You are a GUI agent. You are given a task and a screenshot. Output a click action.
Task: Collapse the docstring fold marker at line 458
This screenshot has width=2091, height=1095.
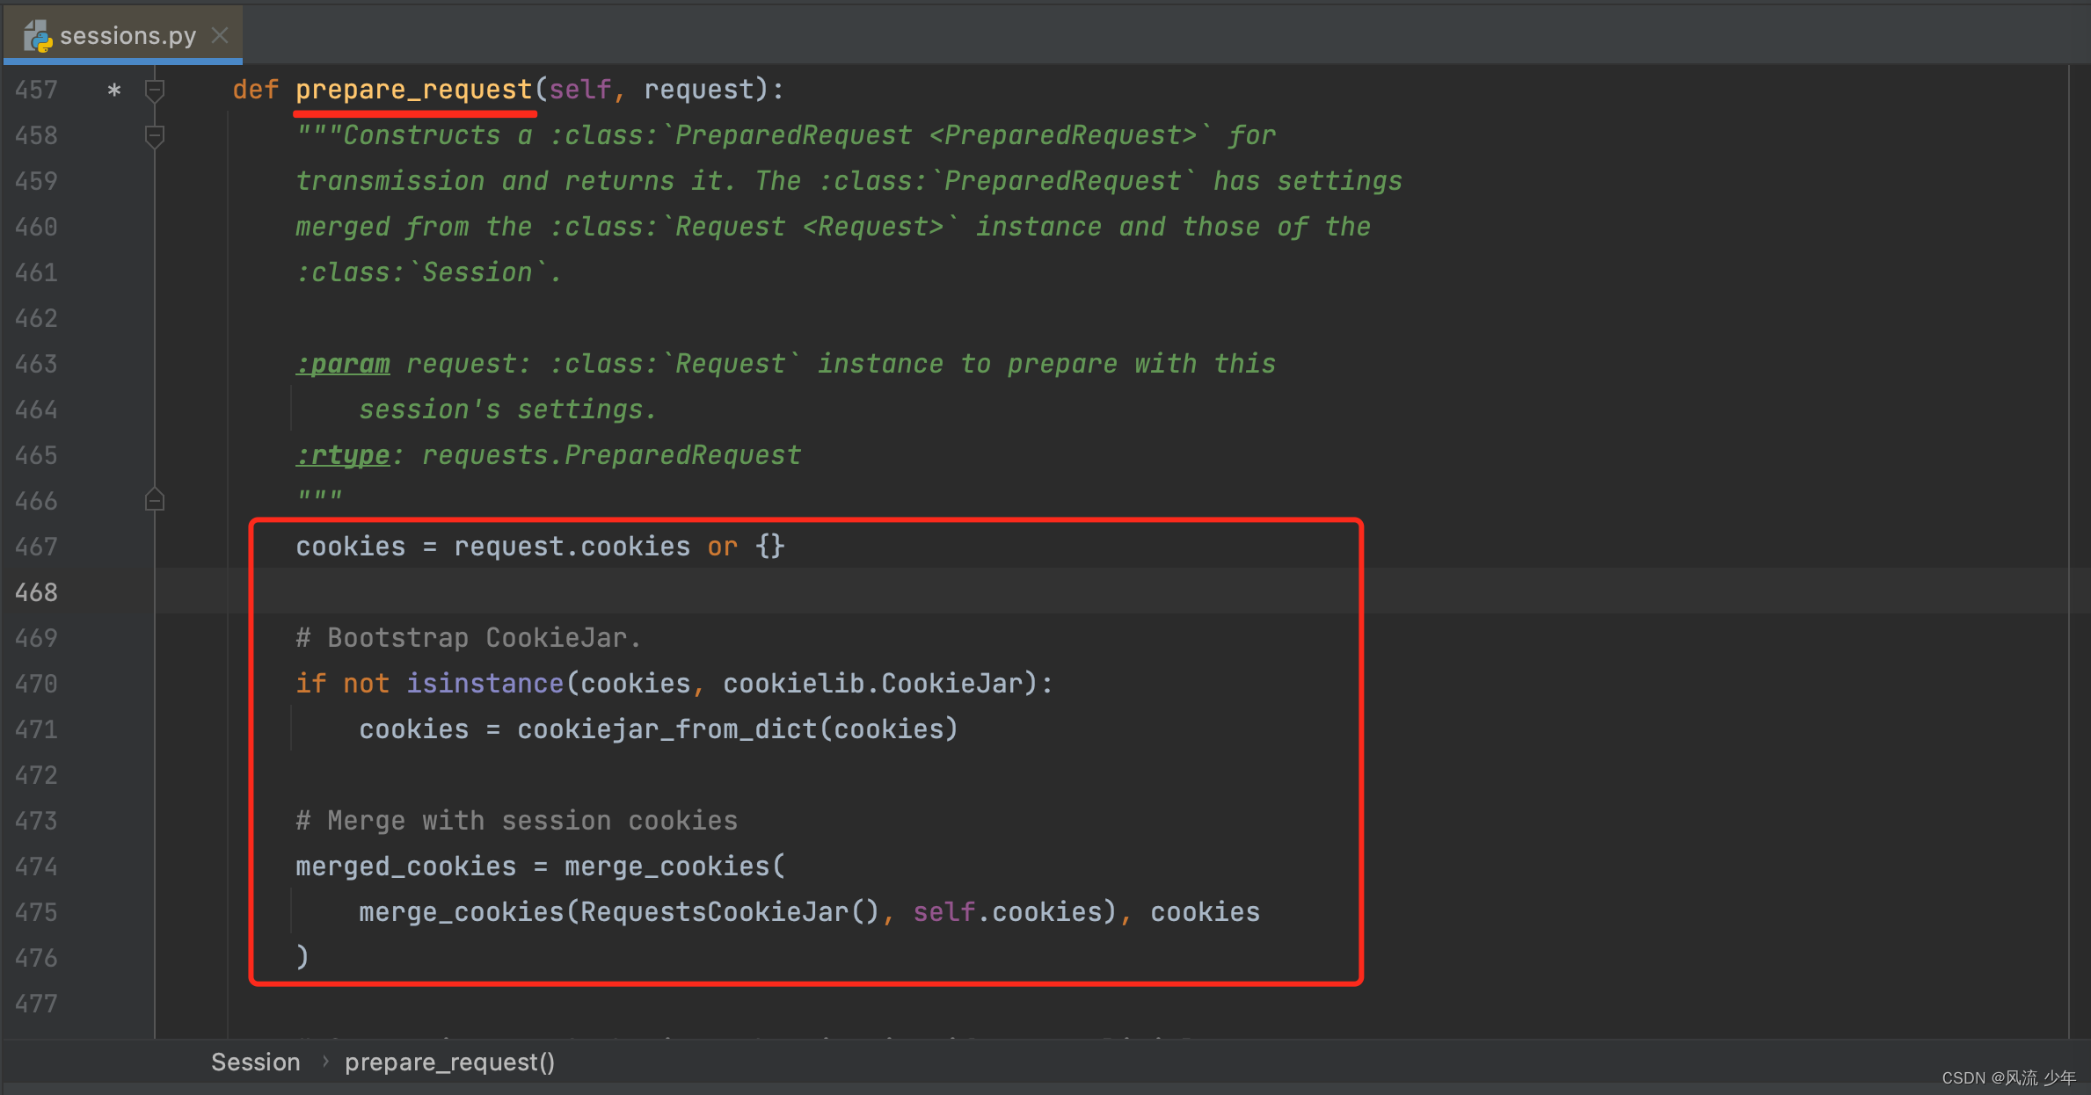(x=155, y=135)
